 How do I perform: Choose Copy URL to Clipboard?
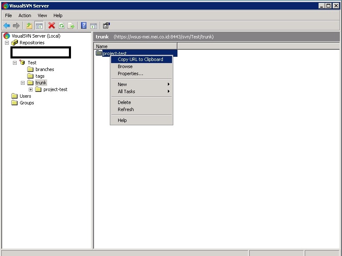point(140,59)
